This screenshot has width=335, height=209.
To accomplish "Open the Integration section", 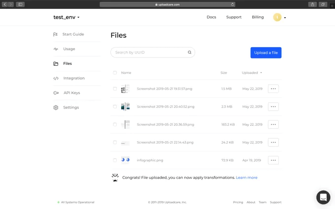I will pyautogui.click(x=74, y=78).
